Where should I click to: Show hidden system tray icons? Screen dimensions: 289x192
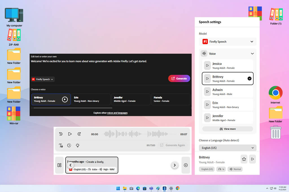267,188
